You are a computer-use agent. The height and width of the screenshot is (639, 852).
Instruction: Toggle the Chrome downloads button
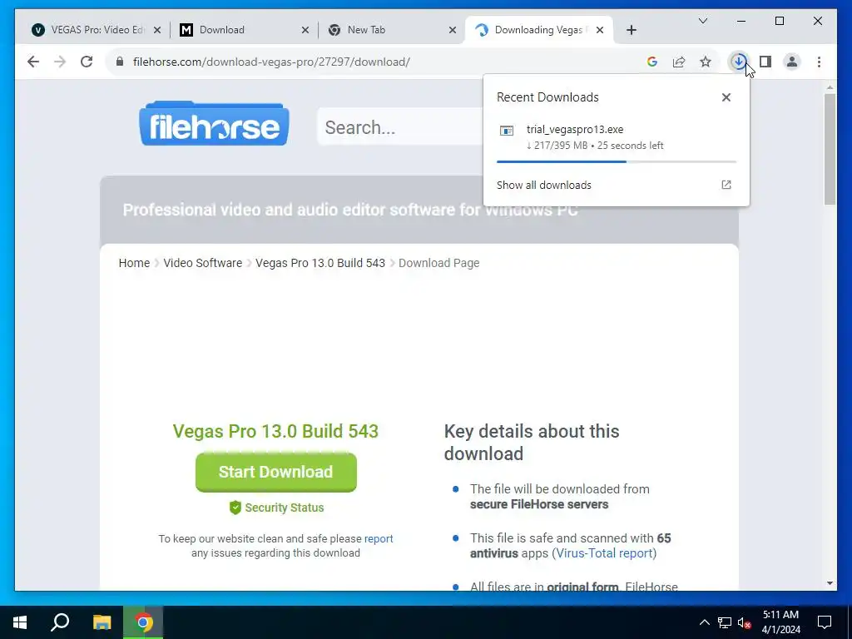[x=739, y=62]
